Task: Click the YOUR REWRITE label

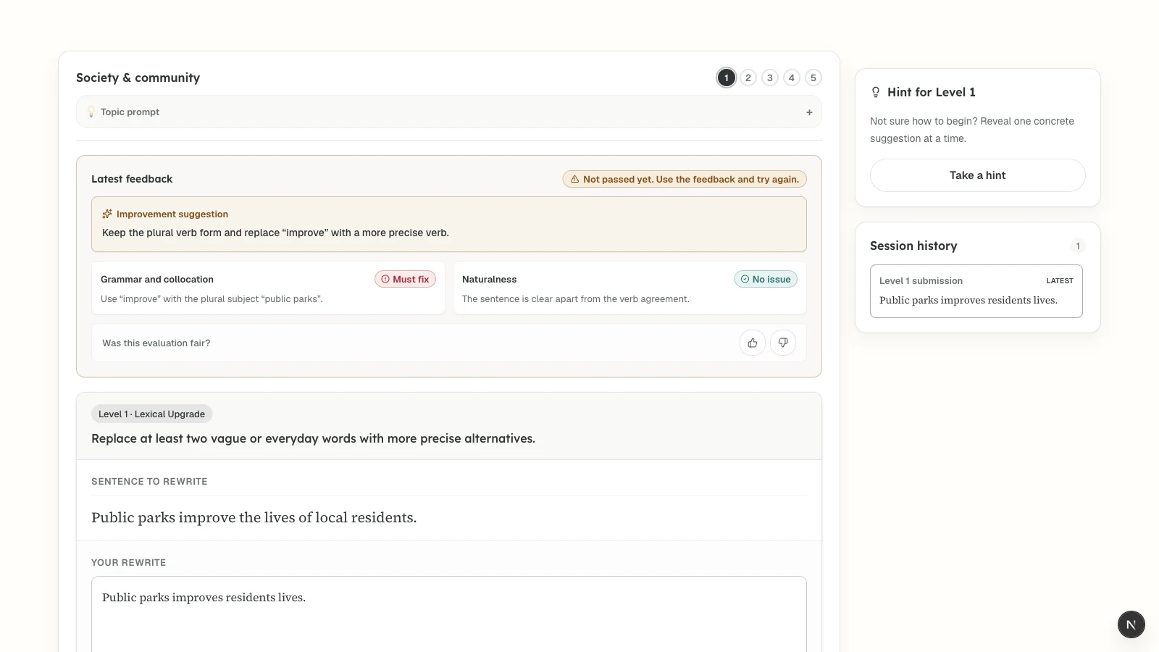Action: pyautogui.click(x=128, y=562)
